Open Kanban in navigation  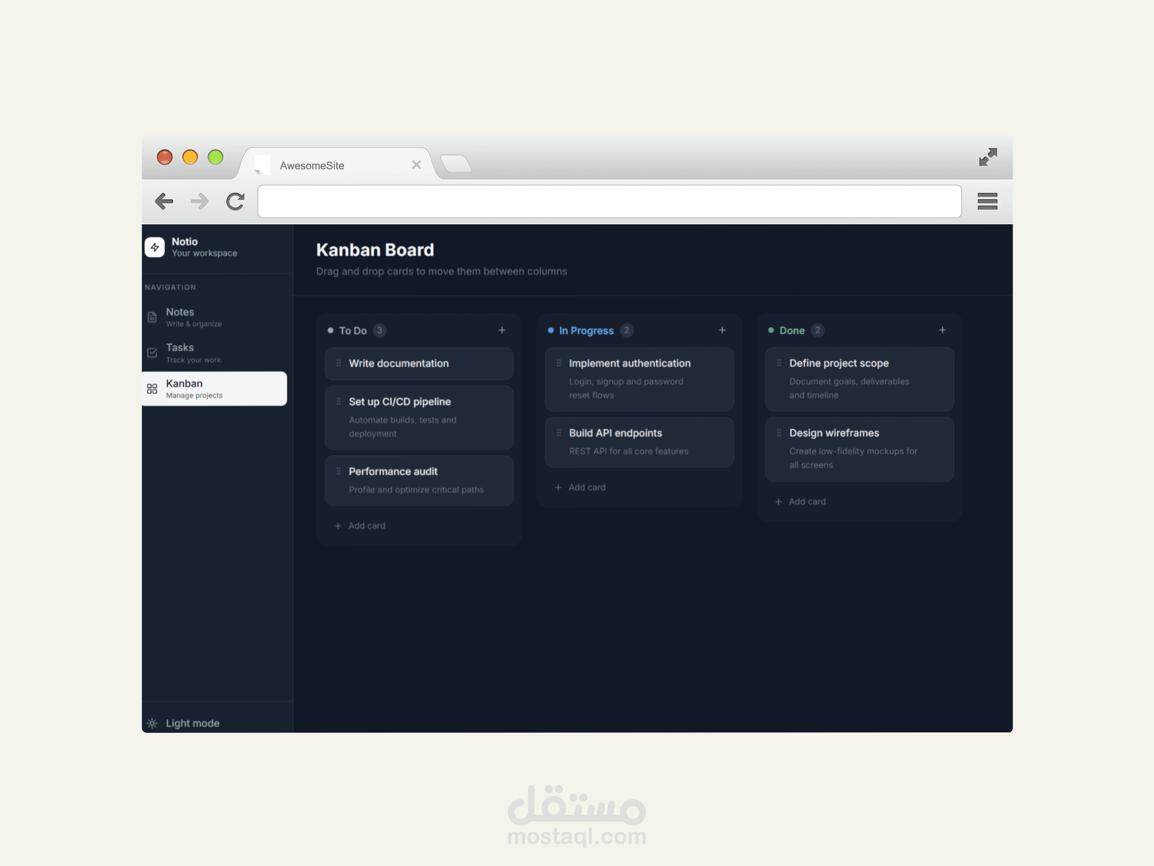click(214, 389)
